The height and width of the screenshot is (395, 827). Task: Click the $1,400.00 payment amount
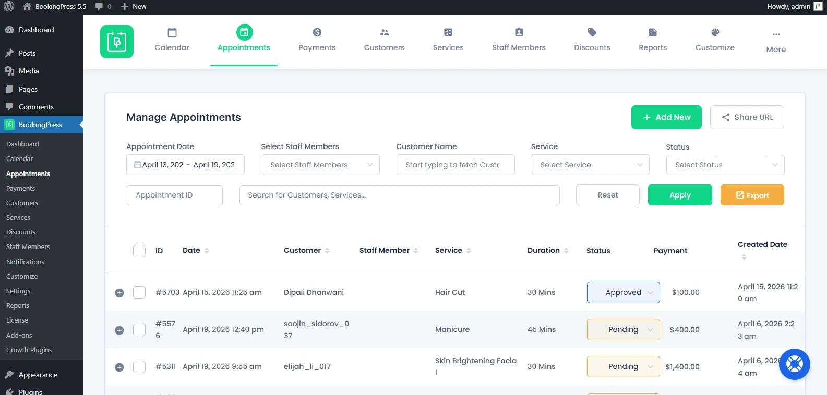tap(682, 367)
